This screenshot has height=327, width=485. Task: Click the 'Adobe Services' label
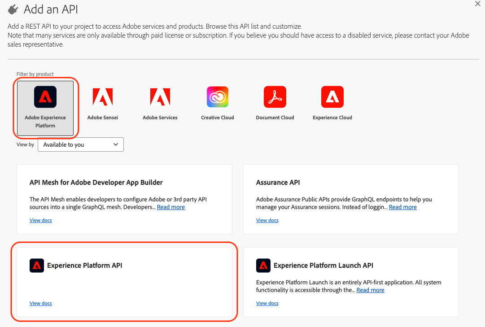pos(160,118)
